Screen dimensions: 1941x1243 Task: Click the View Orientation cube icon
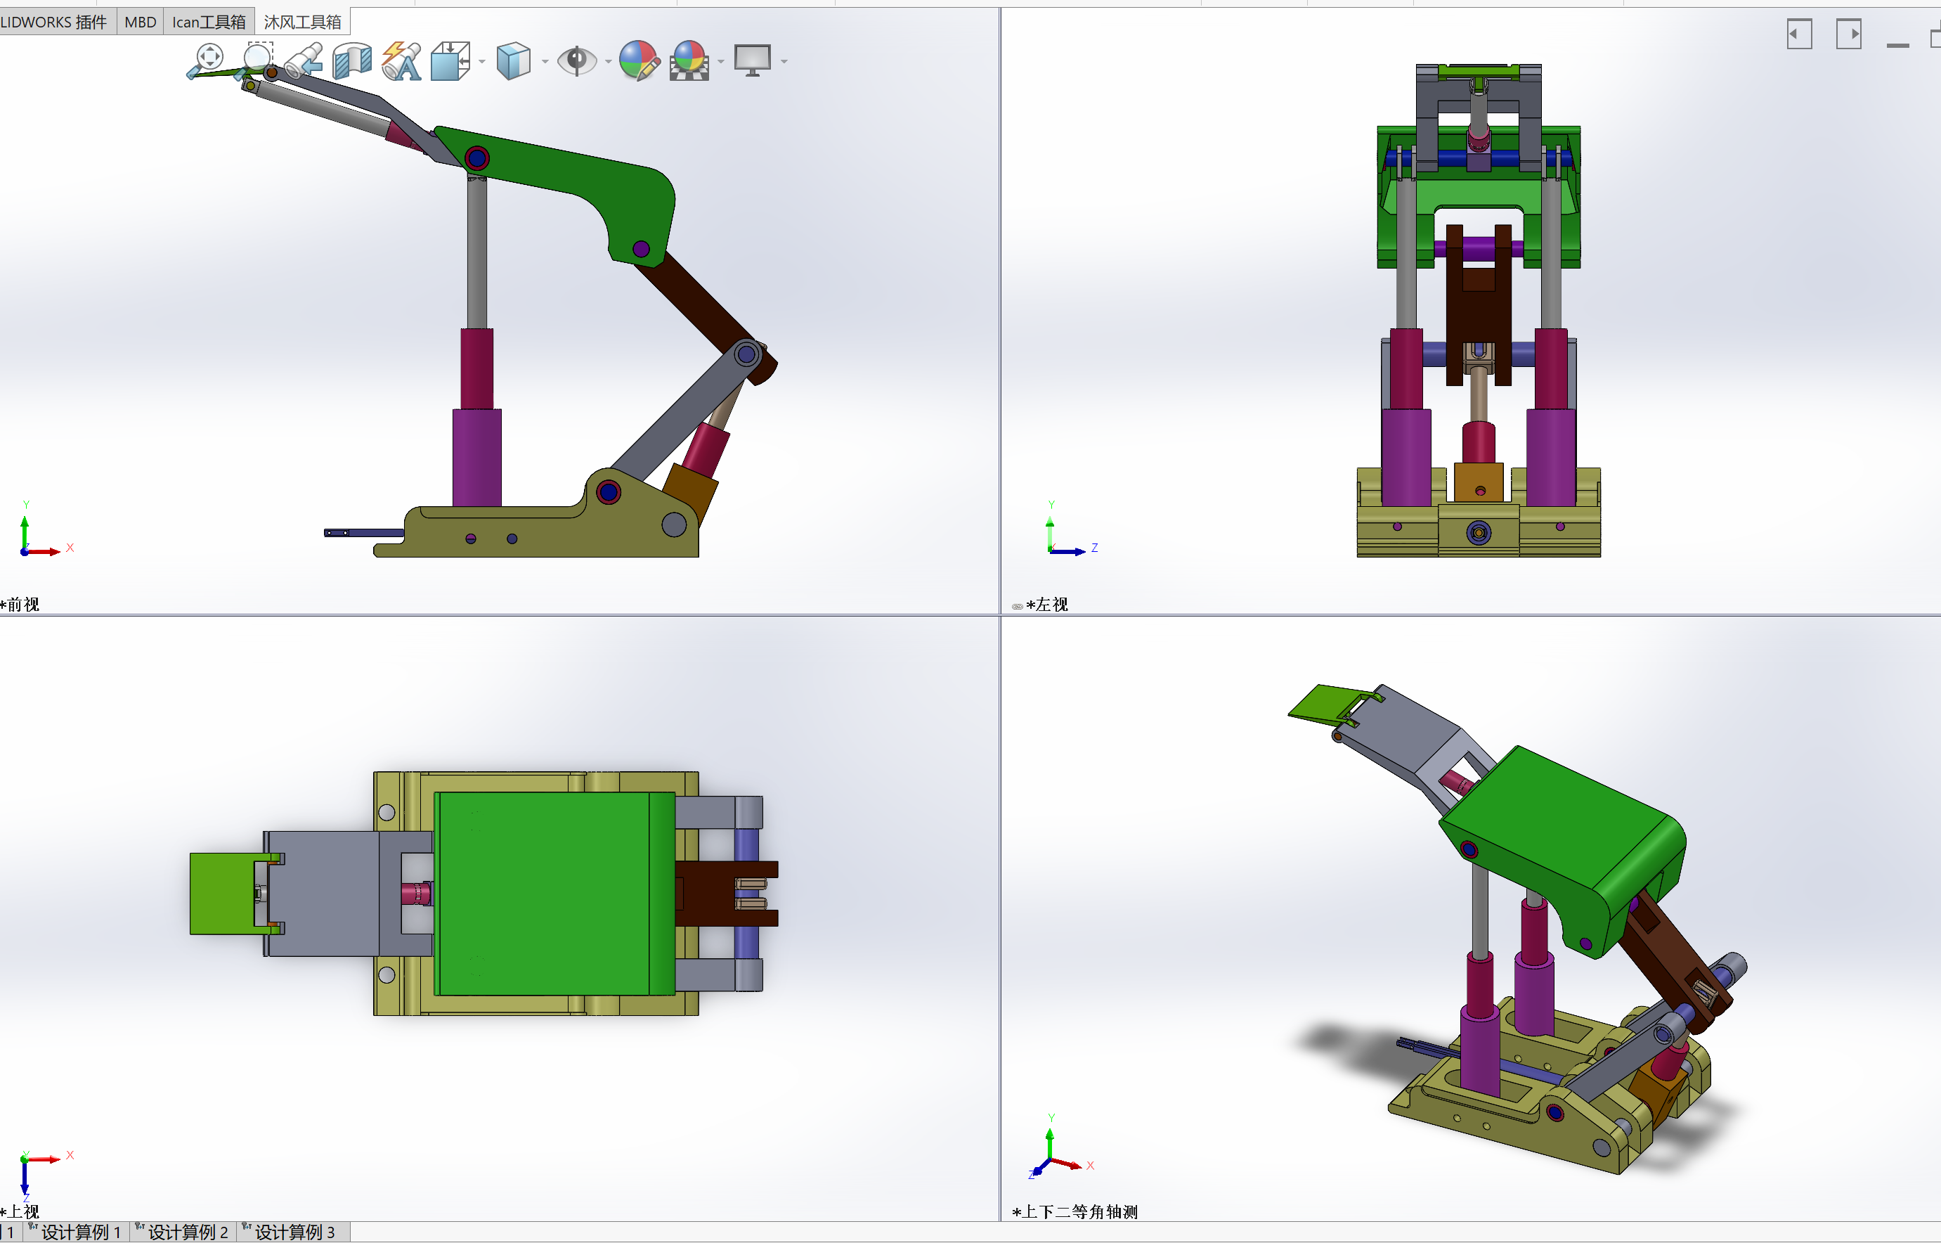point(450,60)
